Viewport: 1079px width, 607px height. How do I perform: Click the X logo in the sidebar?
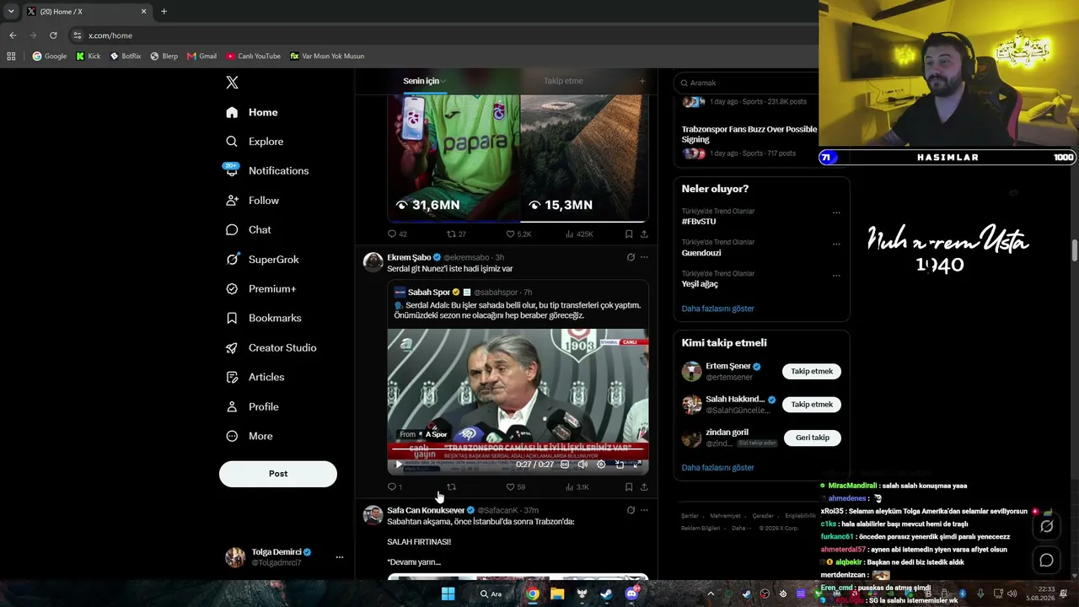point(232,83)
